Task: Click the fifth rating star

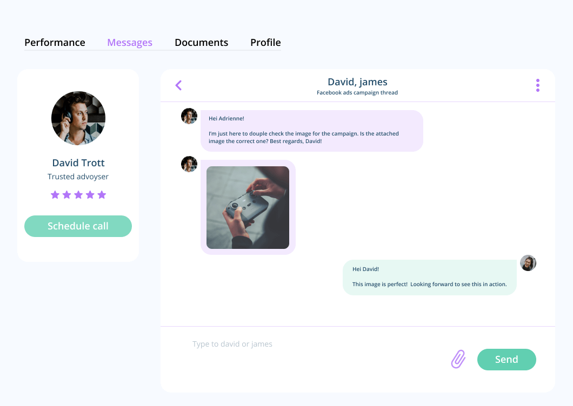Action: tap(102, 194)
